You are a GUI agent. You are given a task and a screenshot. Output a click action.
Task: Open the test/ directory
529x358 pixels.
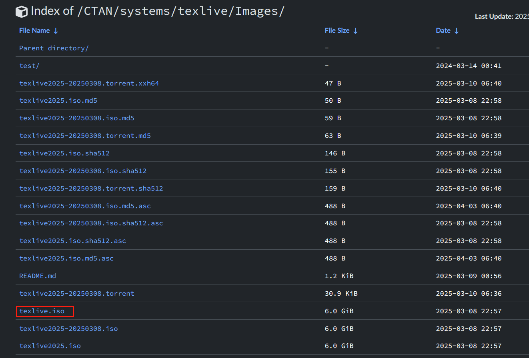(29, 66)
